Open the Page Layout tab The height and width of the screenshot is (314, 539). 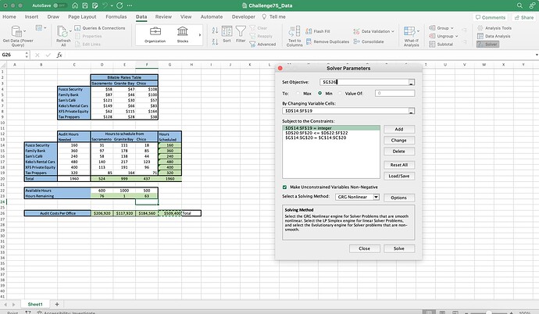click(x=82, y=17)
